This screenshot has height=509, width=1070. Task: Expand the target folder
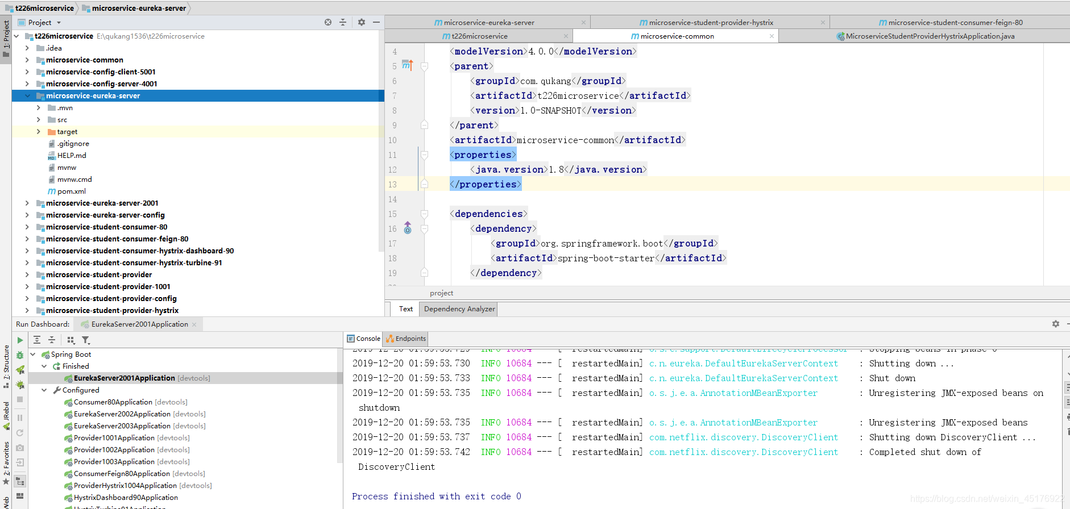(x=39, y=132)
